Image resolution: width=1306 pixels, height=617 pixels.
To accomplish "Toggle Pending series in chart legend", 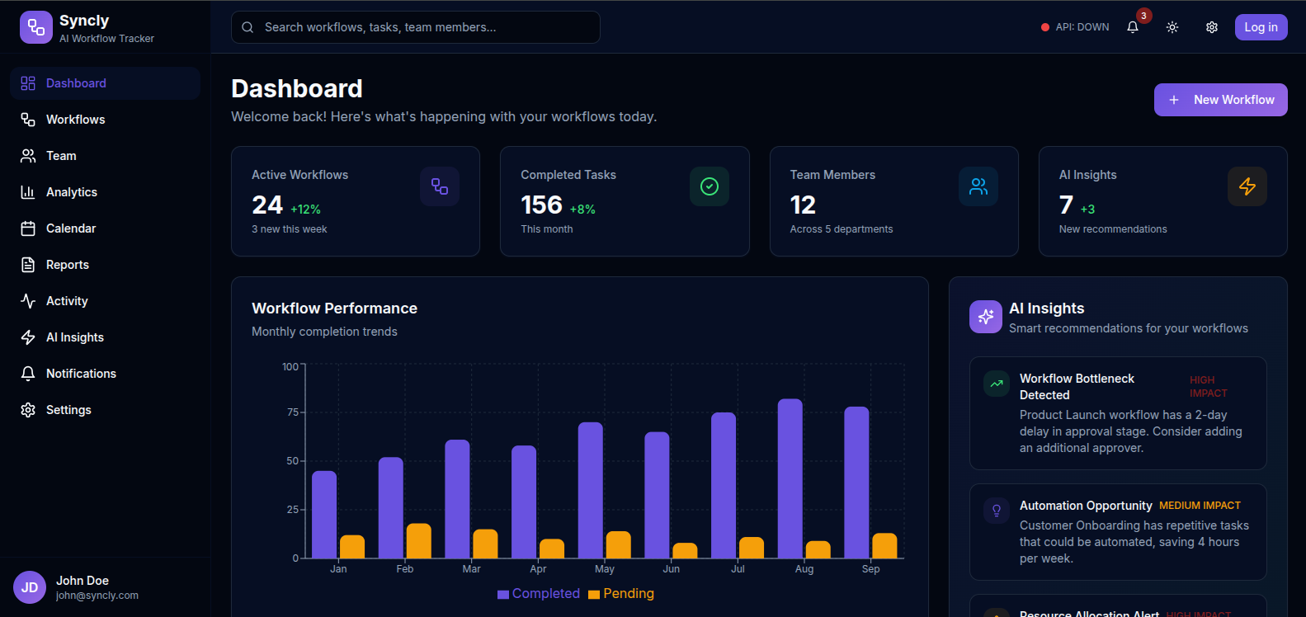I will pyautogui.click(x=621, y=594).
